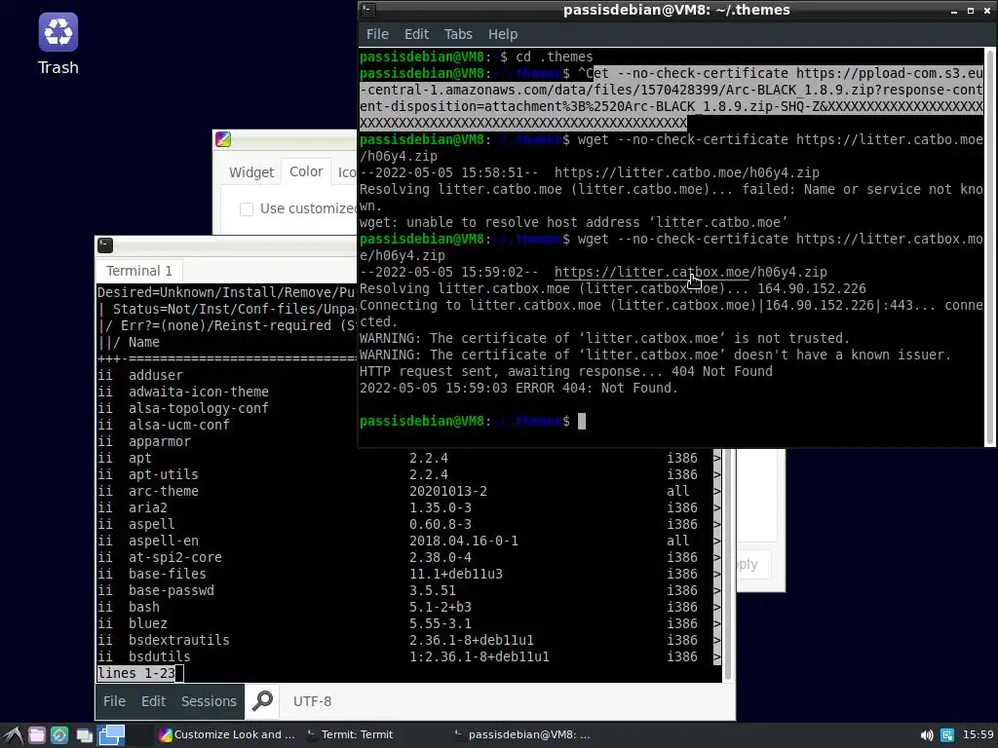998x748 pixels.
Task: Click the UTF-8 encoding label in Termit
Action: point(312,701)
